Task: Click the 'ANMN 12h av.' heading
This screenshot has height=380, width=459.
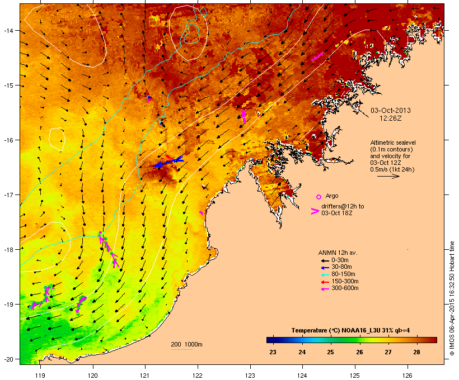Action: [x=338, y=253]
